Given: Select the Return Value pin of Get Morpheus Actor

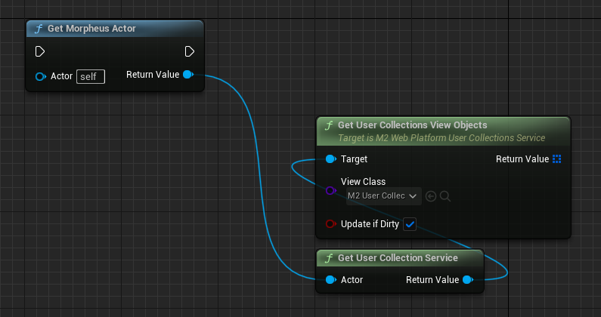Looking at the screenshot, I should pos(188,75).
